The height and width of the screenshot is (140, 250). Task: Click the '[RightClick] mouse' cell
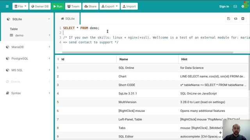coord(132,111)
